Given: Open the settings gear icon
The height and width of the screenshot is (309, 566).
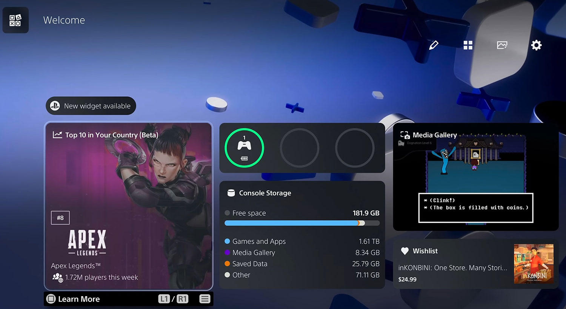Looking at the screenshot, I should tap(536, 45).
